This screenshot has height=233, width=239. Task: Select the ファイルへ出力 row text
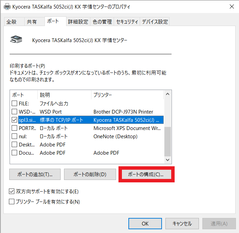(x=54, y=104)
